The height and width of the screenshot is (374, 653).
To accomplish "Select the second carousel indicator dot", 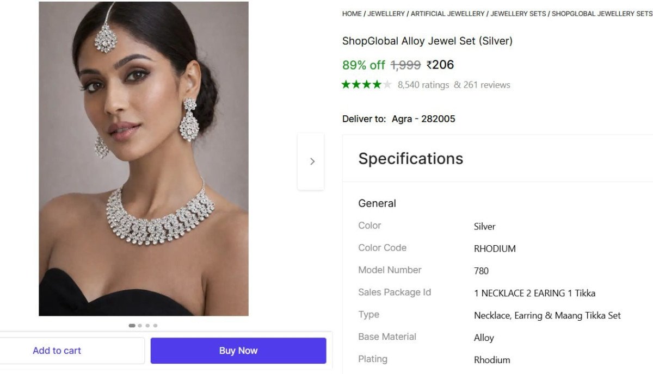I will pos(140,326).
